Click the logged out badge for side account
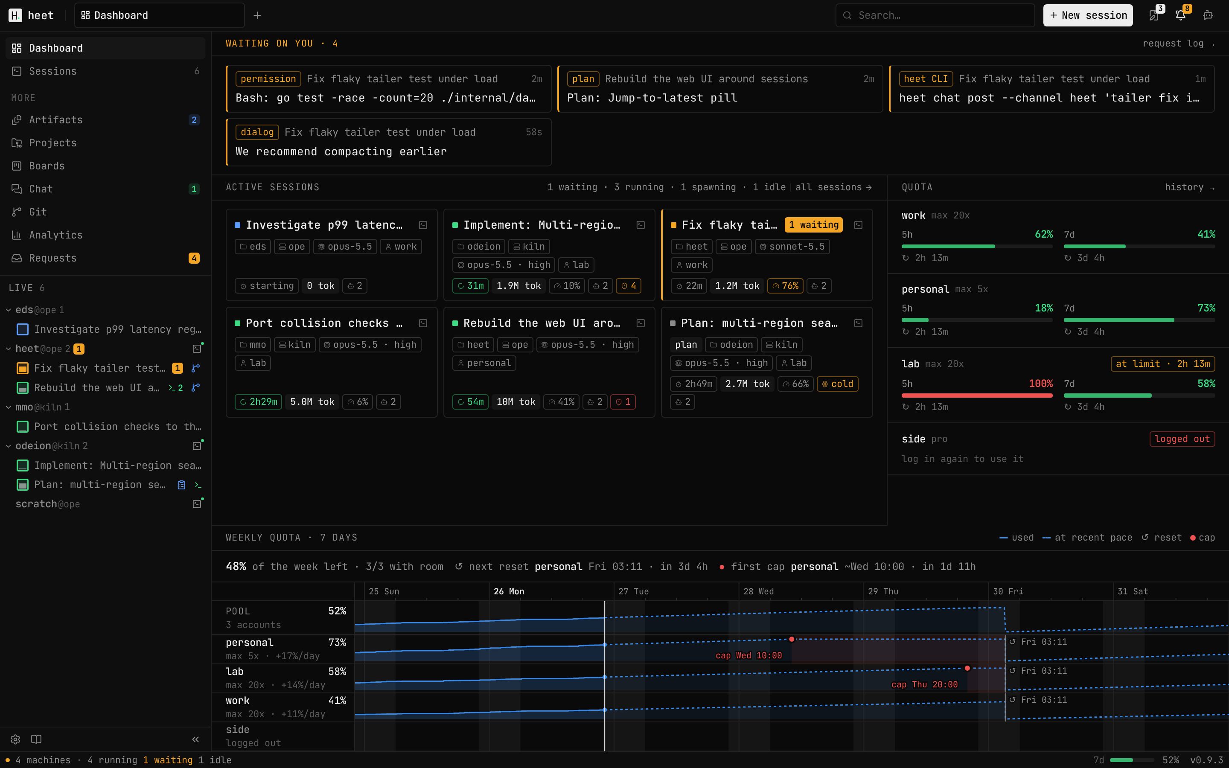This screenshot has height=768, width=1229. pyautogui.click(x=1182, y=439)
